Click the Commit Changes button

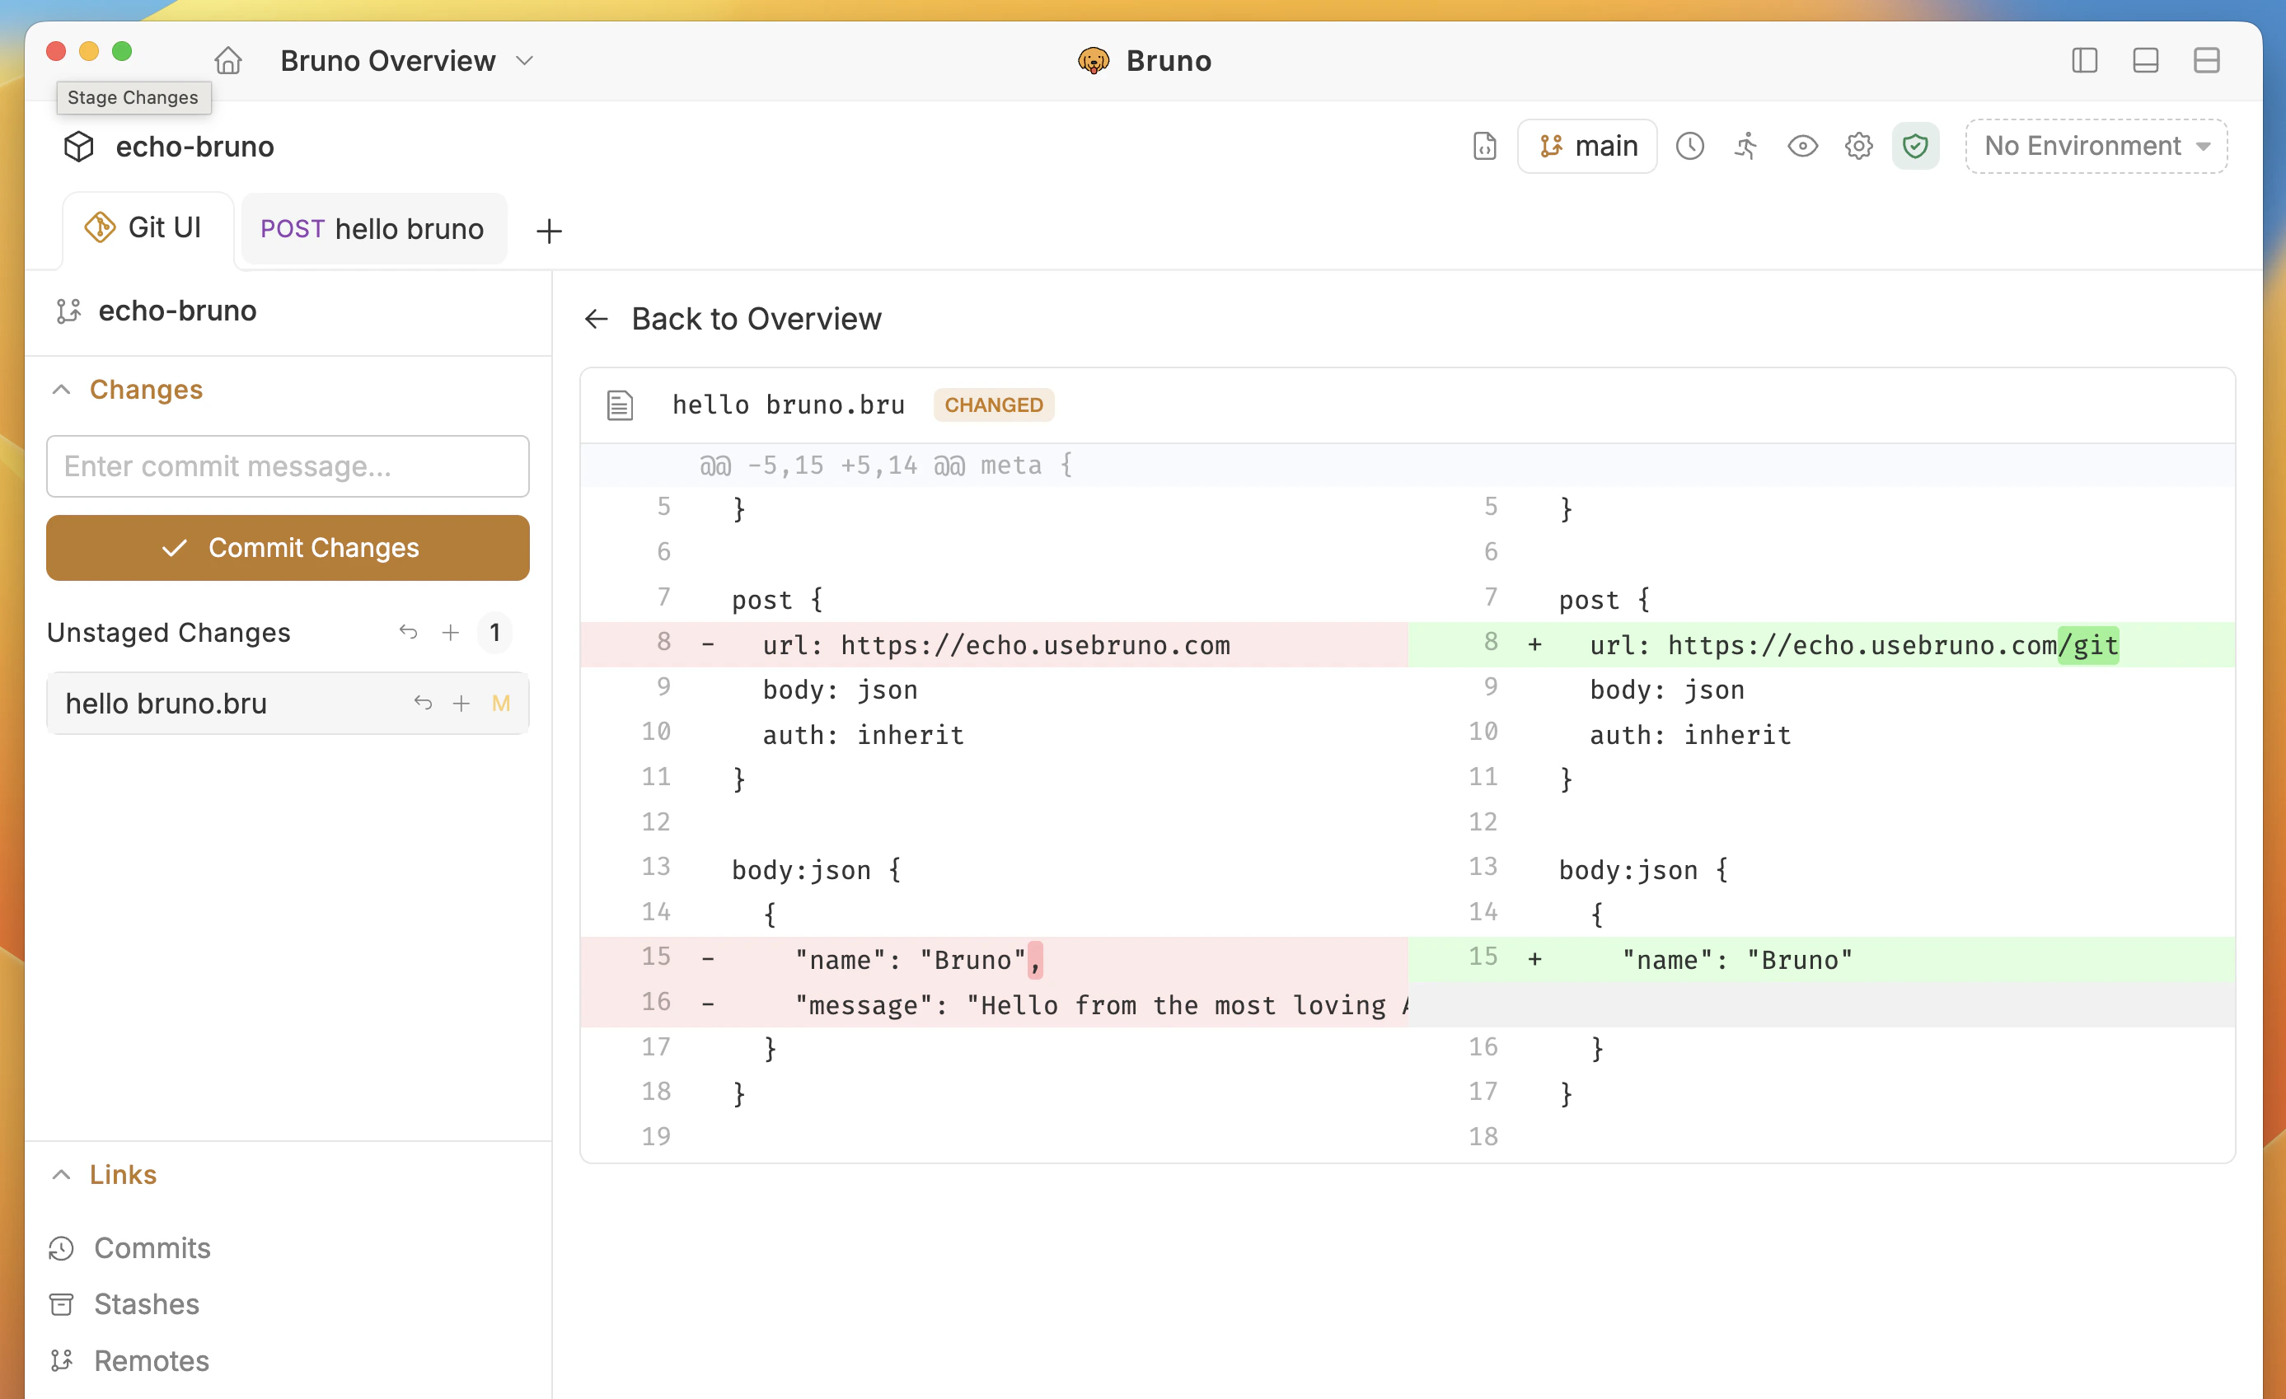(288, 547)
